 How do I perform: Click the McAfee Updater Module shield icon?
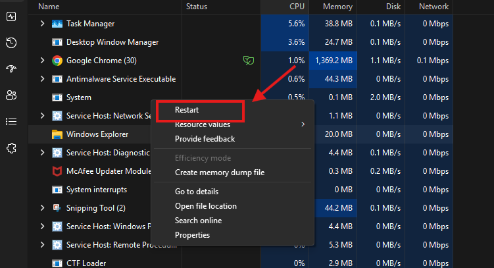click(57, 171)
